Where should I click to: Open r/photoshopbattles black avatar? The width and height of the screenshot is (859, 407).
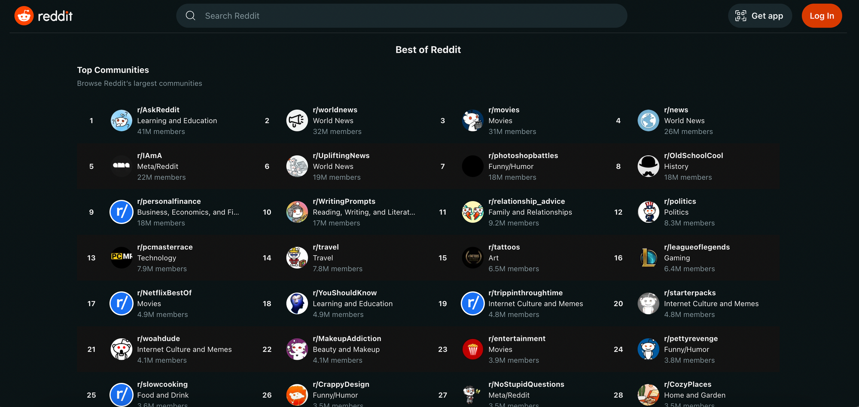click(x=473, y=166)
